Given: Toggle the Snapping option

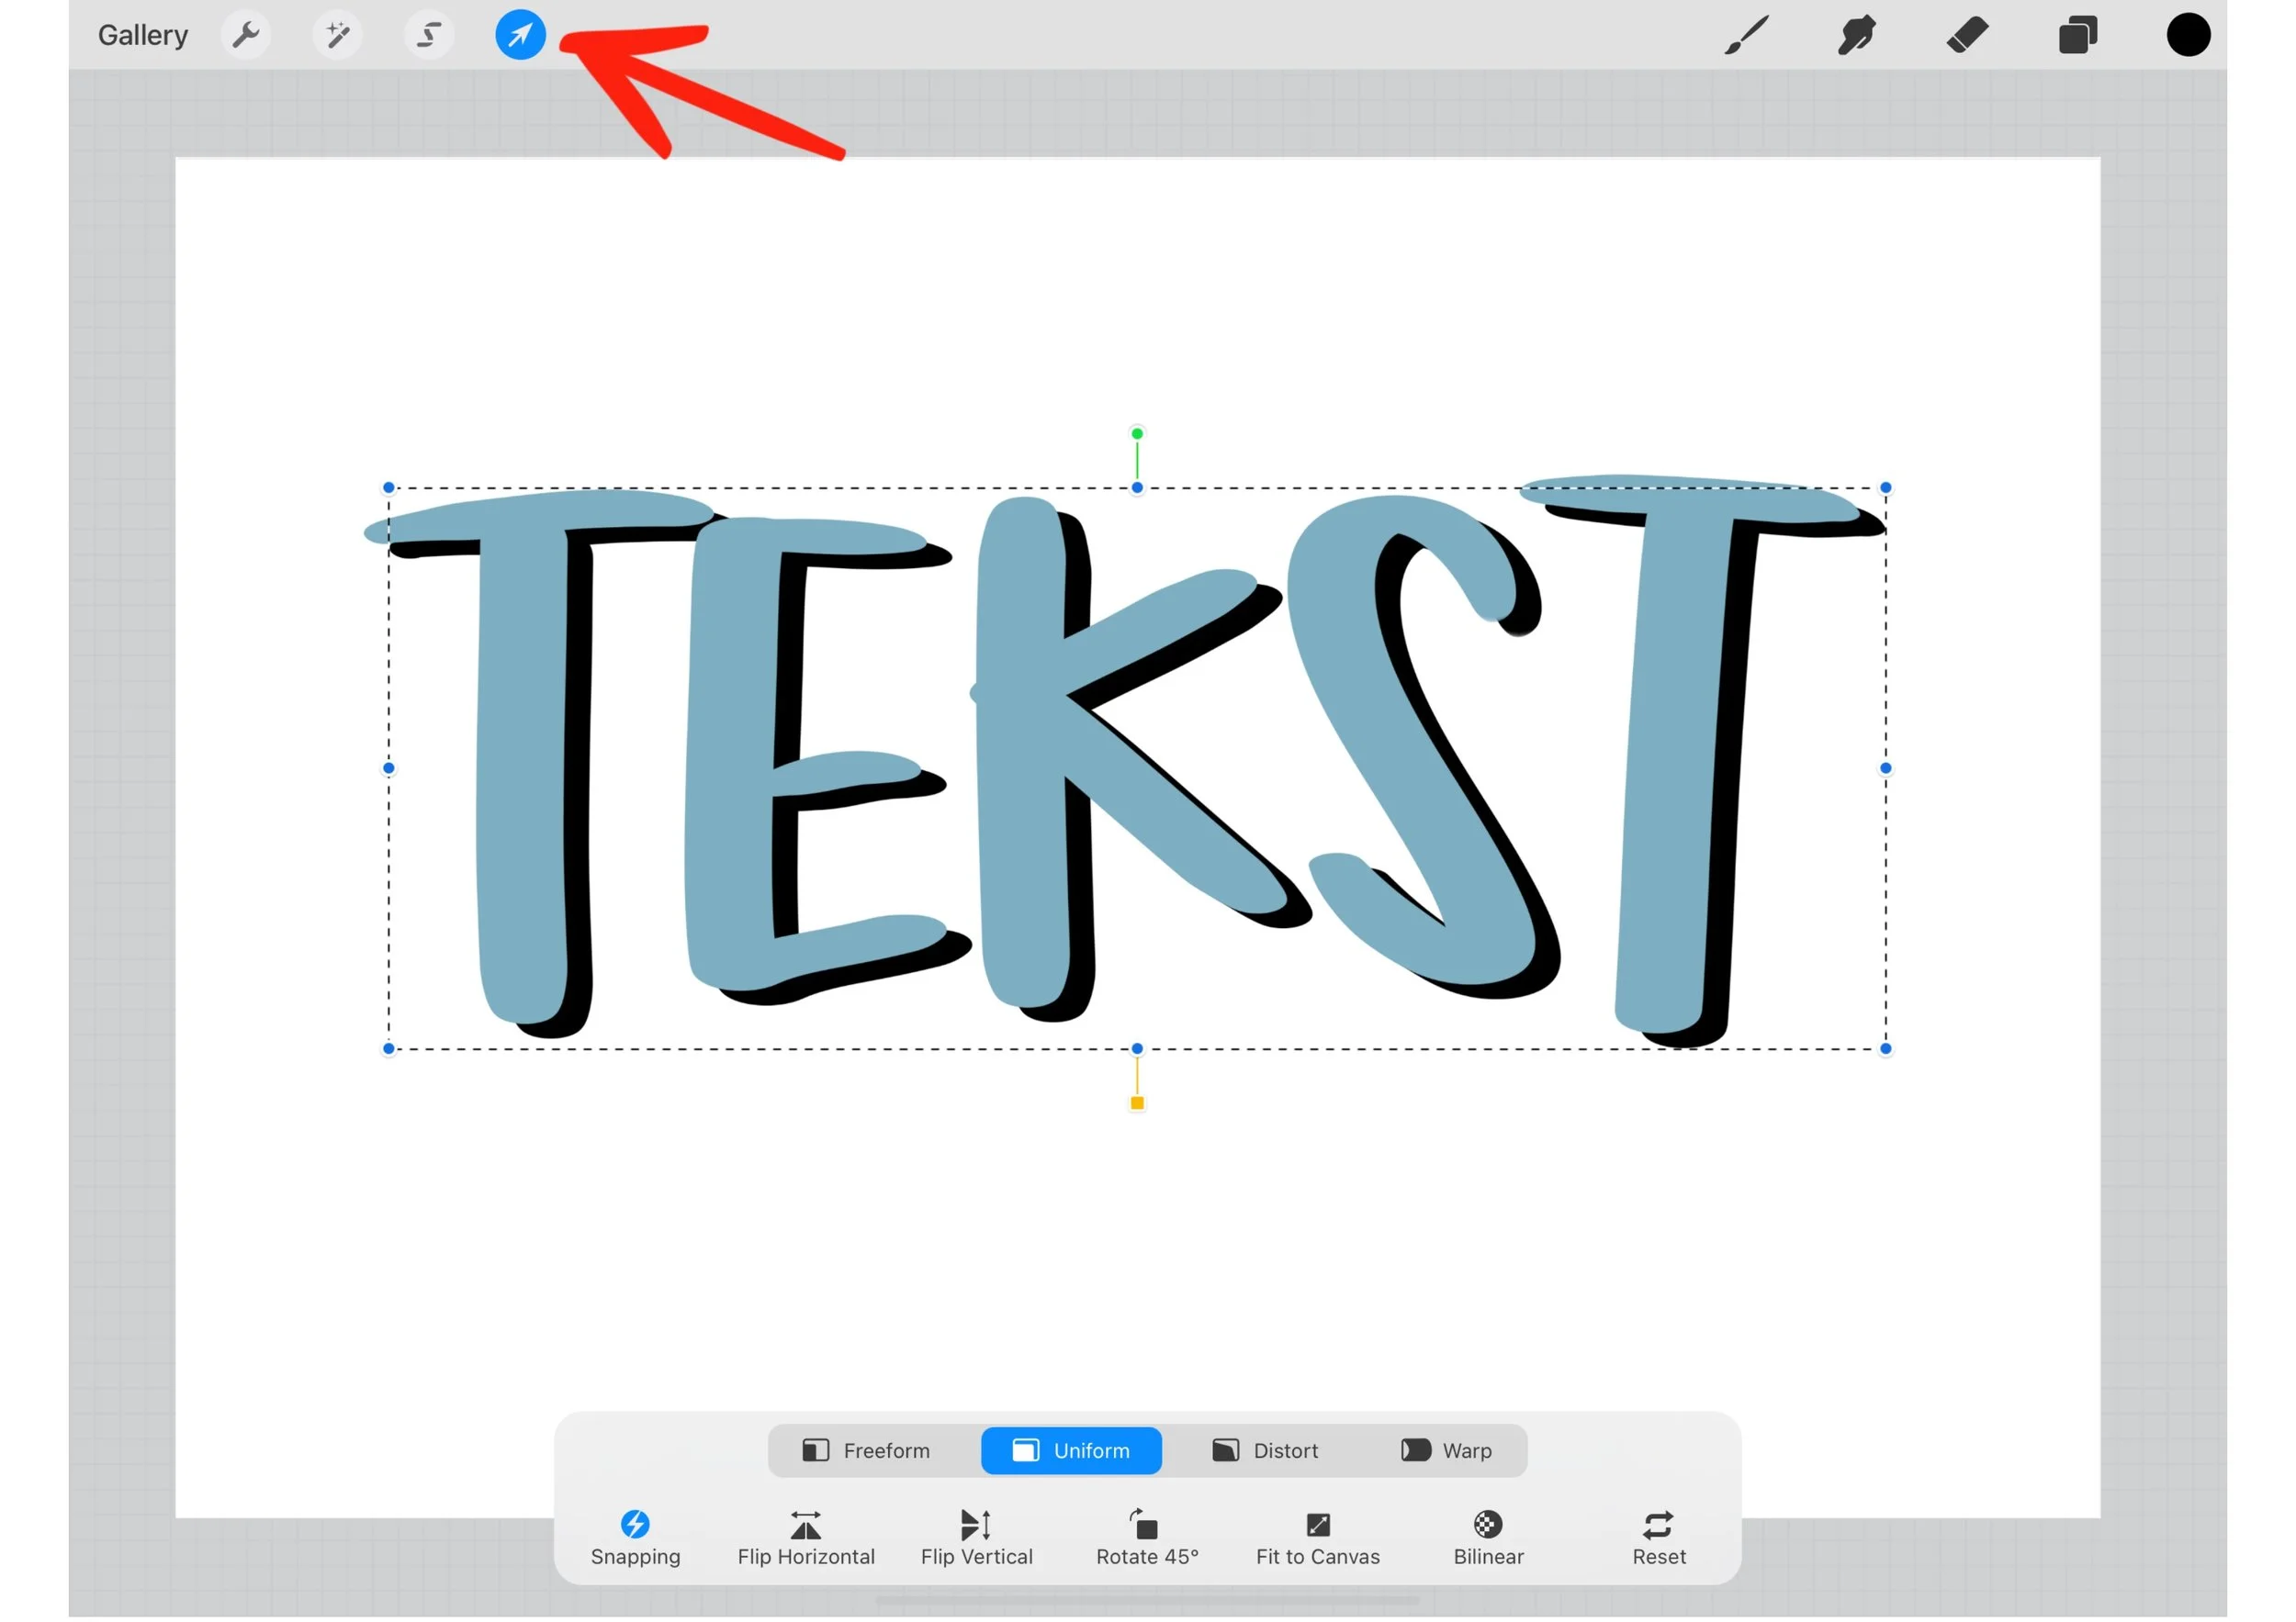Looking at the screenshot, I should coord(636,1539).
